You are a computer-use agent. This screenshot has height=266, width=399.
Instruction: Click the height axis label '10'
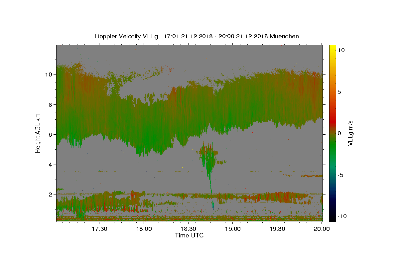[49, 74]
